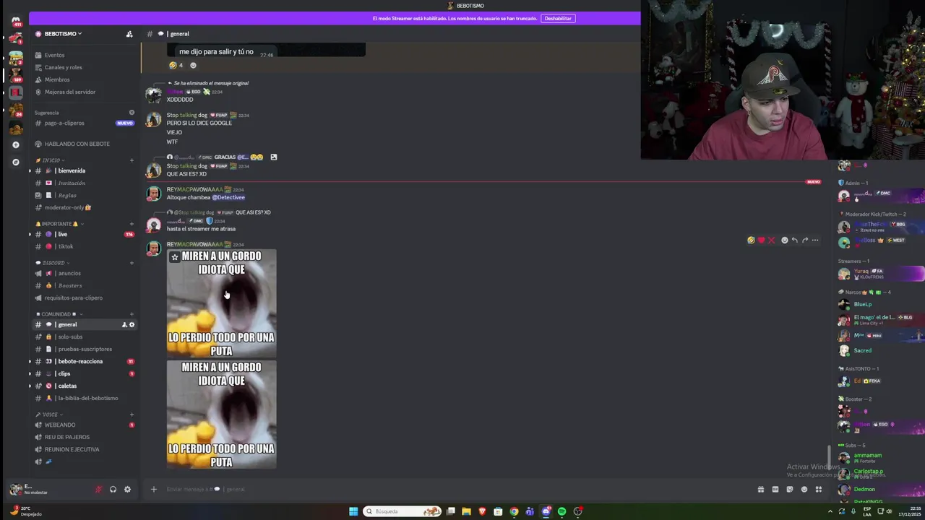This screenshot has height=520, width=925.
Task: Add channel to VOICE category
Action: pos(132,415)
